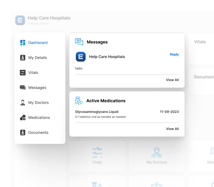This screenshot has height=187, width=214.
Task: Click the Active Medications bottle icon
Action: point(79,101)
